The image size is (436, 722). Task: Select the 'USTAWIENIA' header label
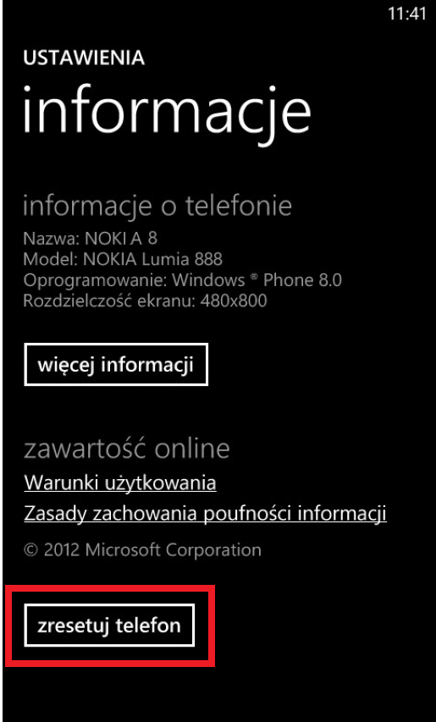pyautogui.click(x=84, y=58)
